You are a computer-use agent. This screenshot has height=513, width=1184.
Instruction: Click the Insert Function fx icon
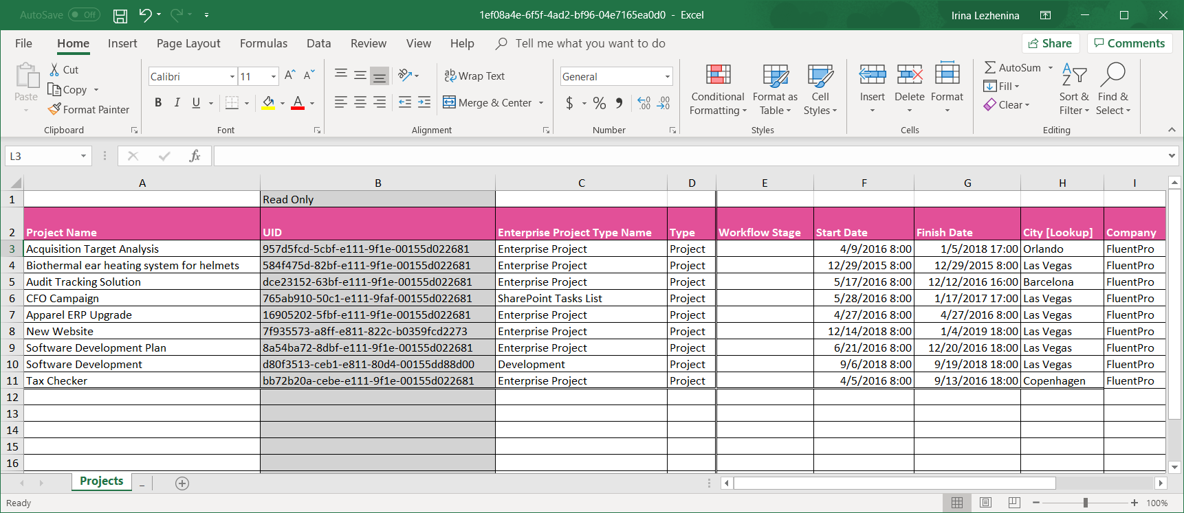(x=195, y=156)
